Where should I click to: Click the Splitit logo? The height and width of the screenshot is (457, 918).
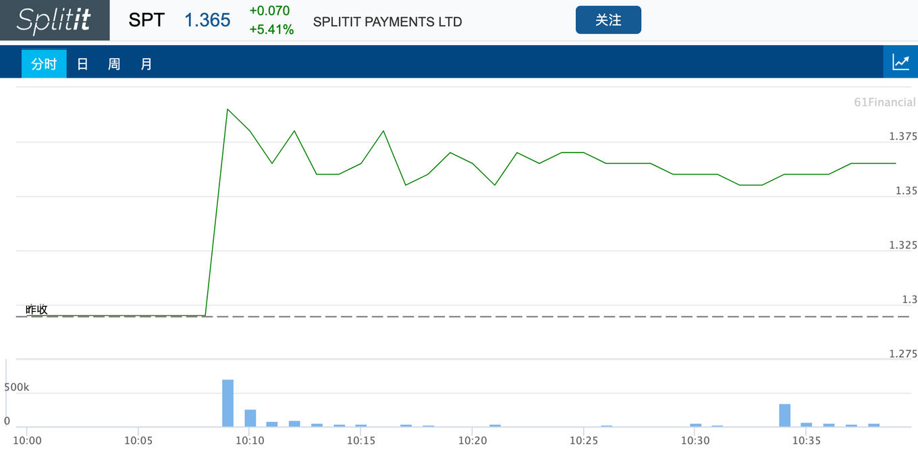tap(55, 20)
